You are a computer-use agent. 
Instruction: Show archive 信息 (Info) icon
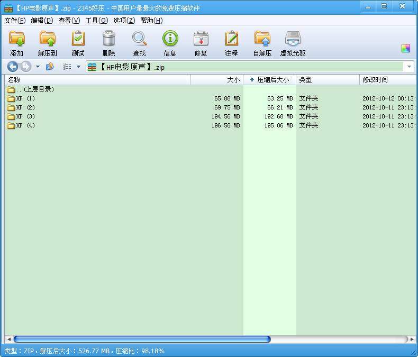(x=170, y=39)
